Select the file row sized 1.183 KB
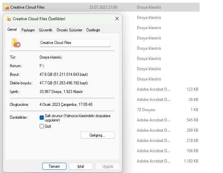Image resolution: width=223 pixels, height=173 pixels. [x=168, y=161]
